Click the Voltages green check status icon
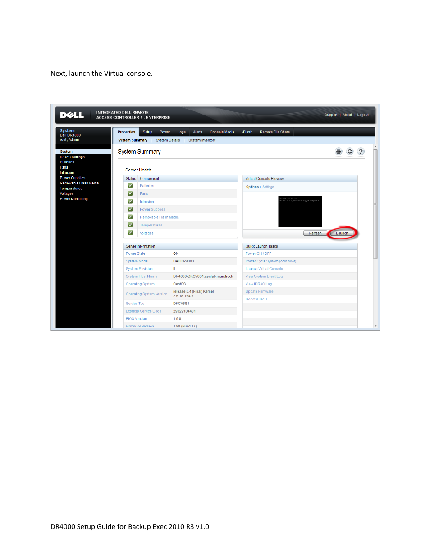 [x=130, y=233]
